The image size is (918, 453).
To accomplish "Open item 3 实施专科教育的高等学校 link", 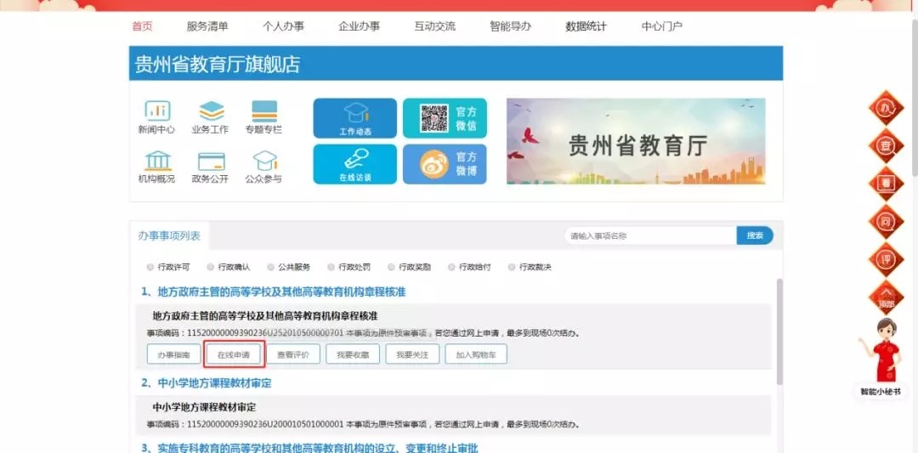I will point(309,448).
